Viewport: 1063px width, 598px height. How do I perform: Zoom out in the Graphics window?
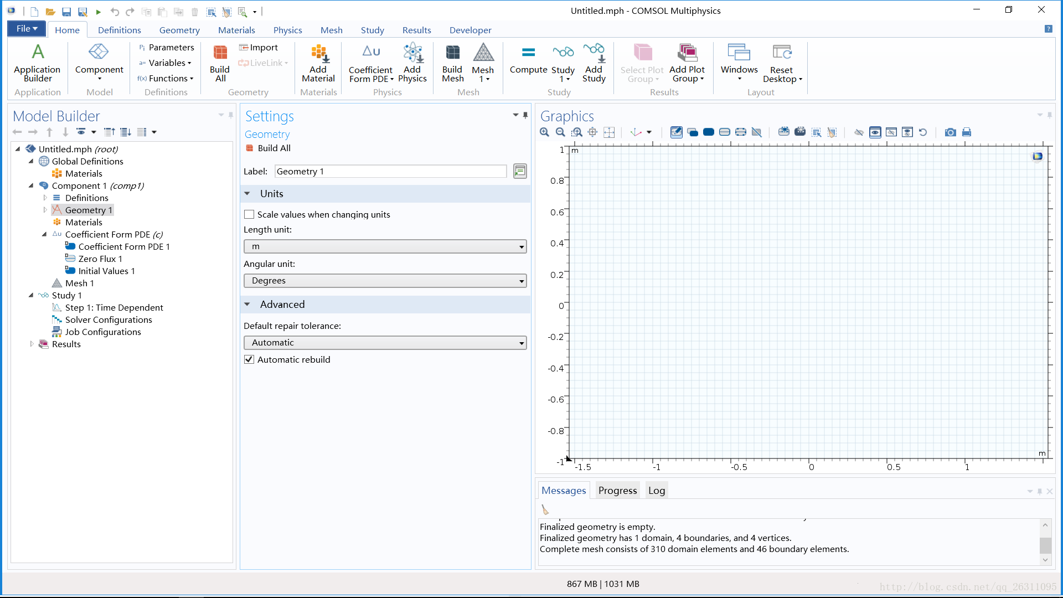560,132
